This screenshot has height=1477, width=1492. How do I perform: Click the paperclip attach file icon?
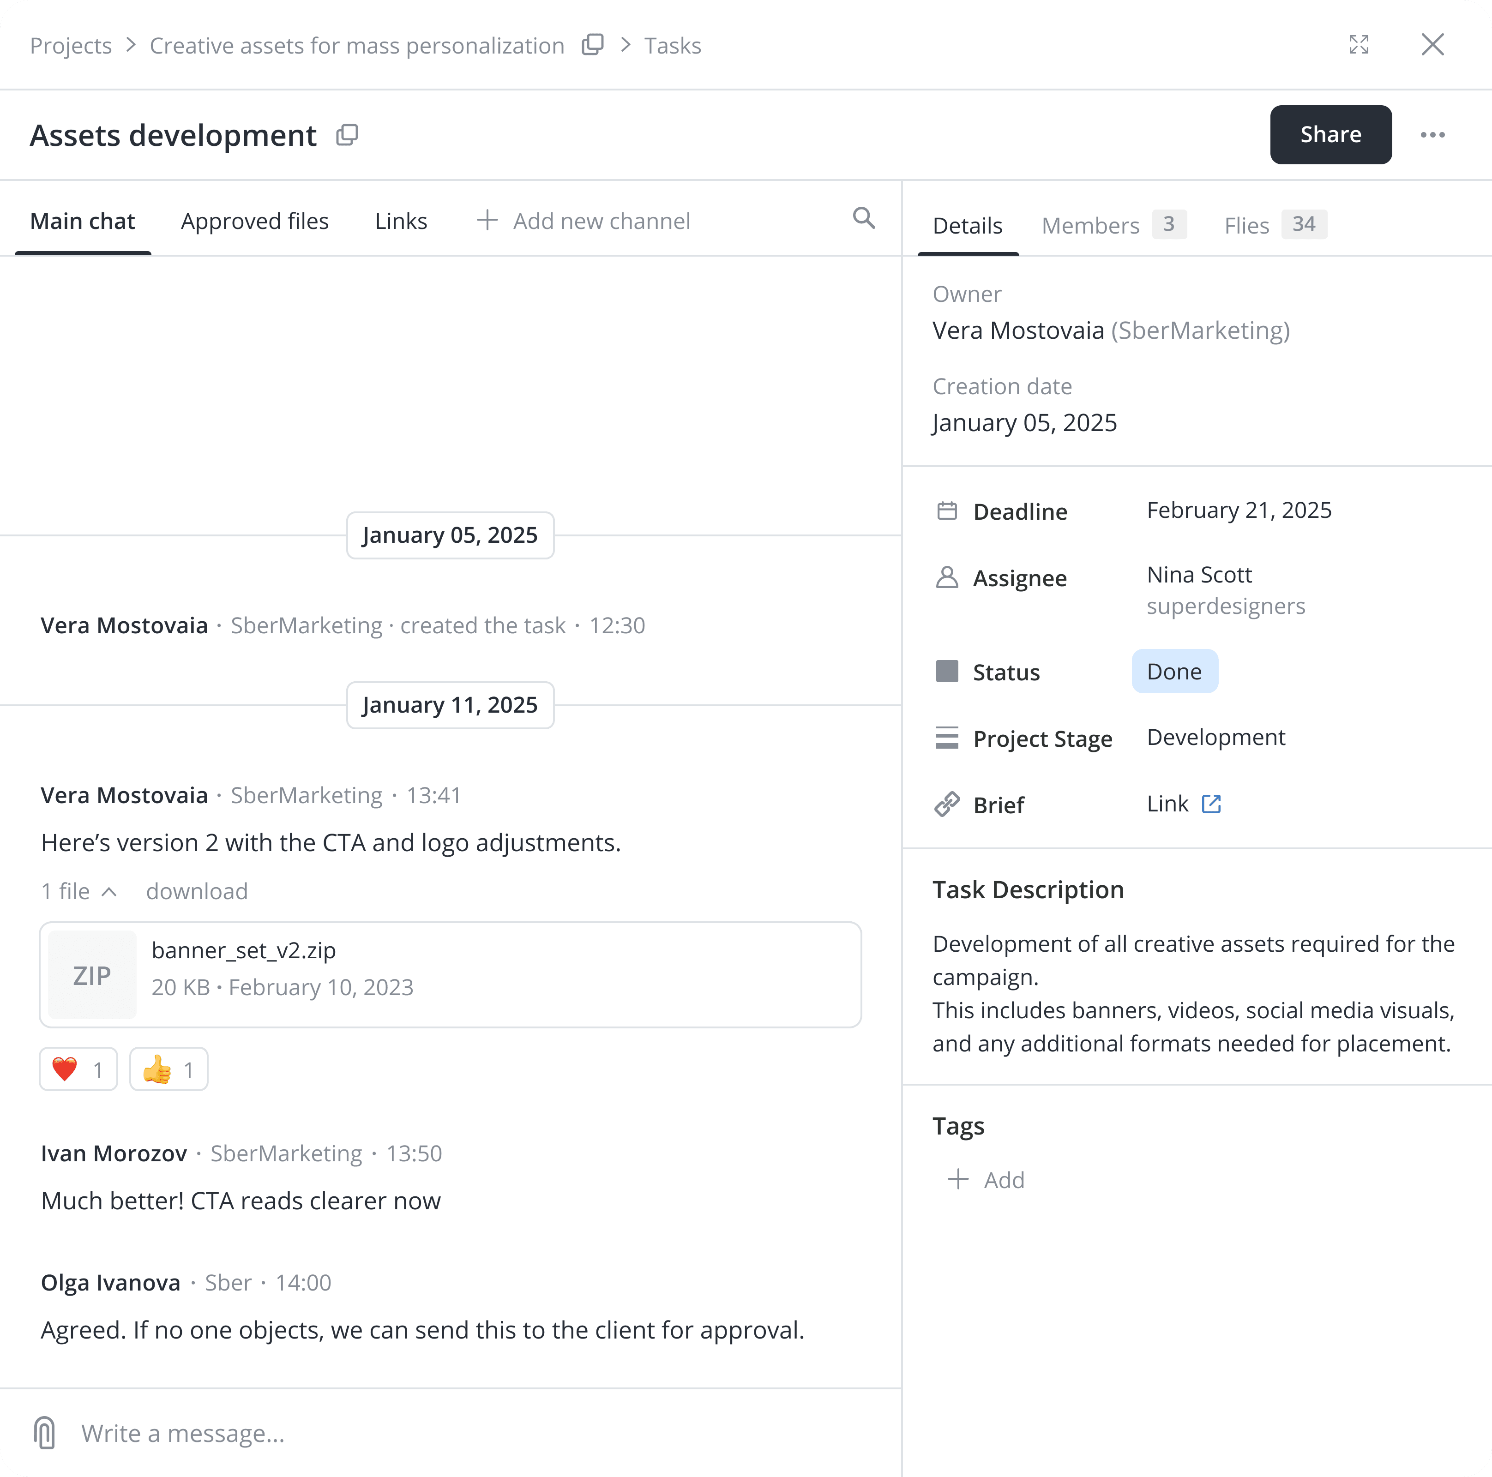click(45, 1432)
